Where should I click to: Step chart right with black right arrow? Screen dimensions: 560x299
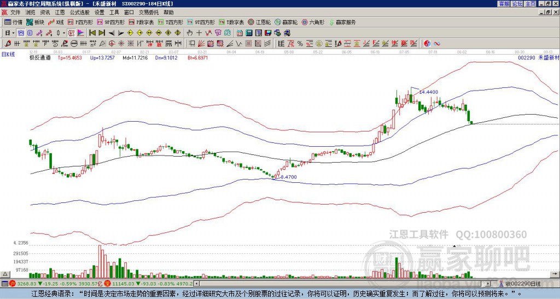click(121, 33)
